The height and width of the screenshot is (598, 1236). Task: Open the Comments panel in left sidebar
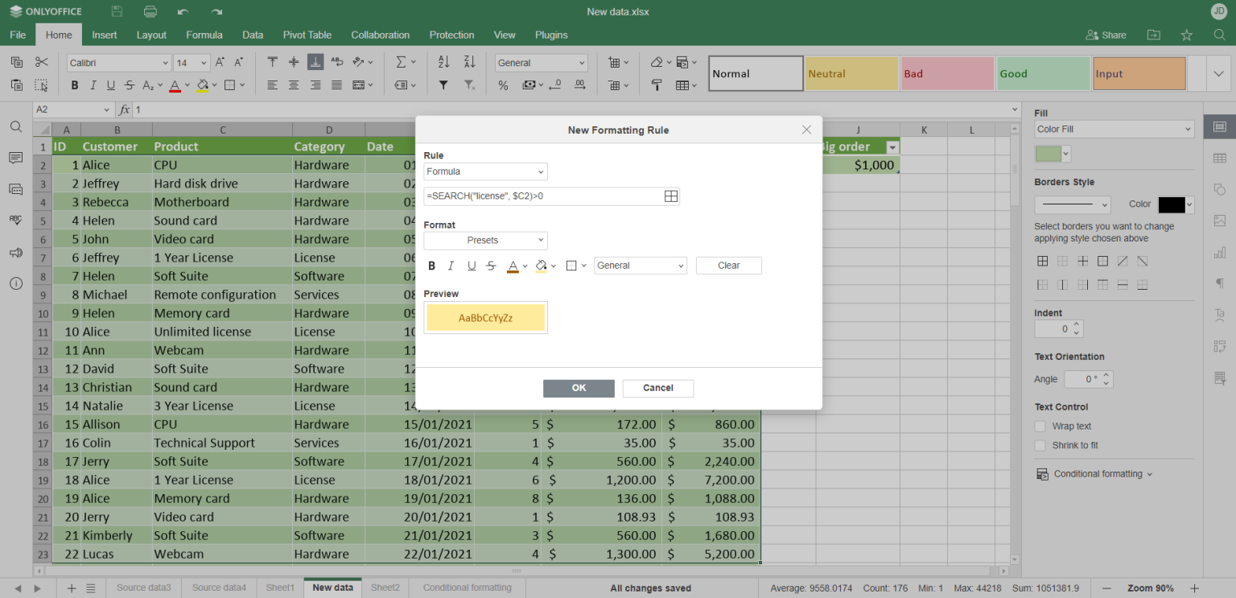point(15,158)
